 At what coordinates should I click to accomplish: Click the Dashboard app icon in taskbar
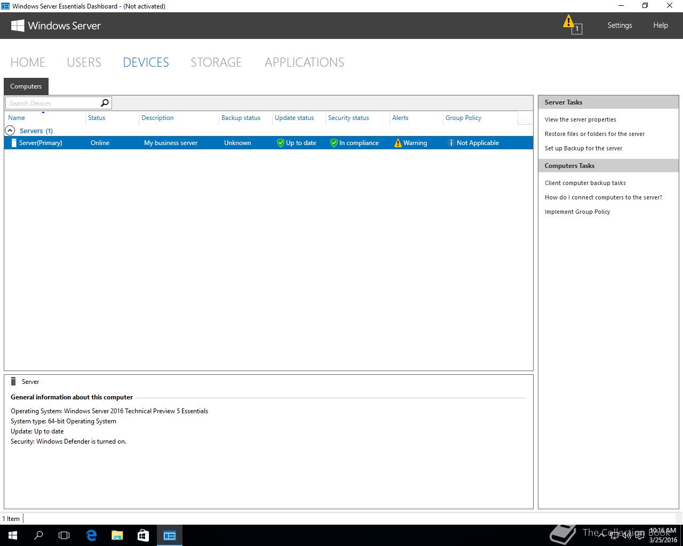[170, 535]
